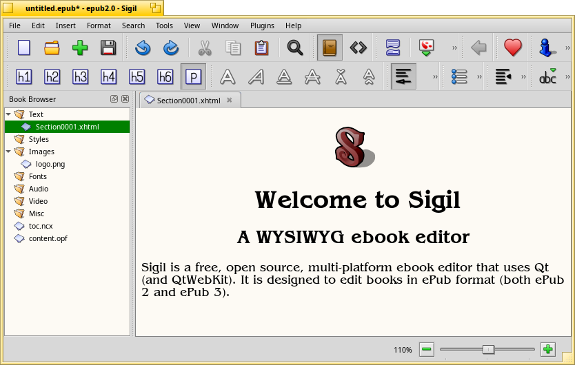Screen dimensions: 575x365
Task: Create a new blank ebook
Action: coord(24,48)
